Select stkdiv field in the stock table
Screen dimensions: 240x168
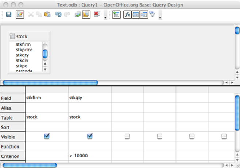click(22, 60)
